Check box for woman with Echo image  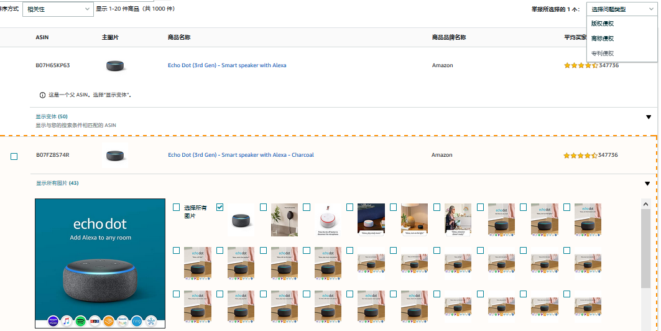pos(437,207)
